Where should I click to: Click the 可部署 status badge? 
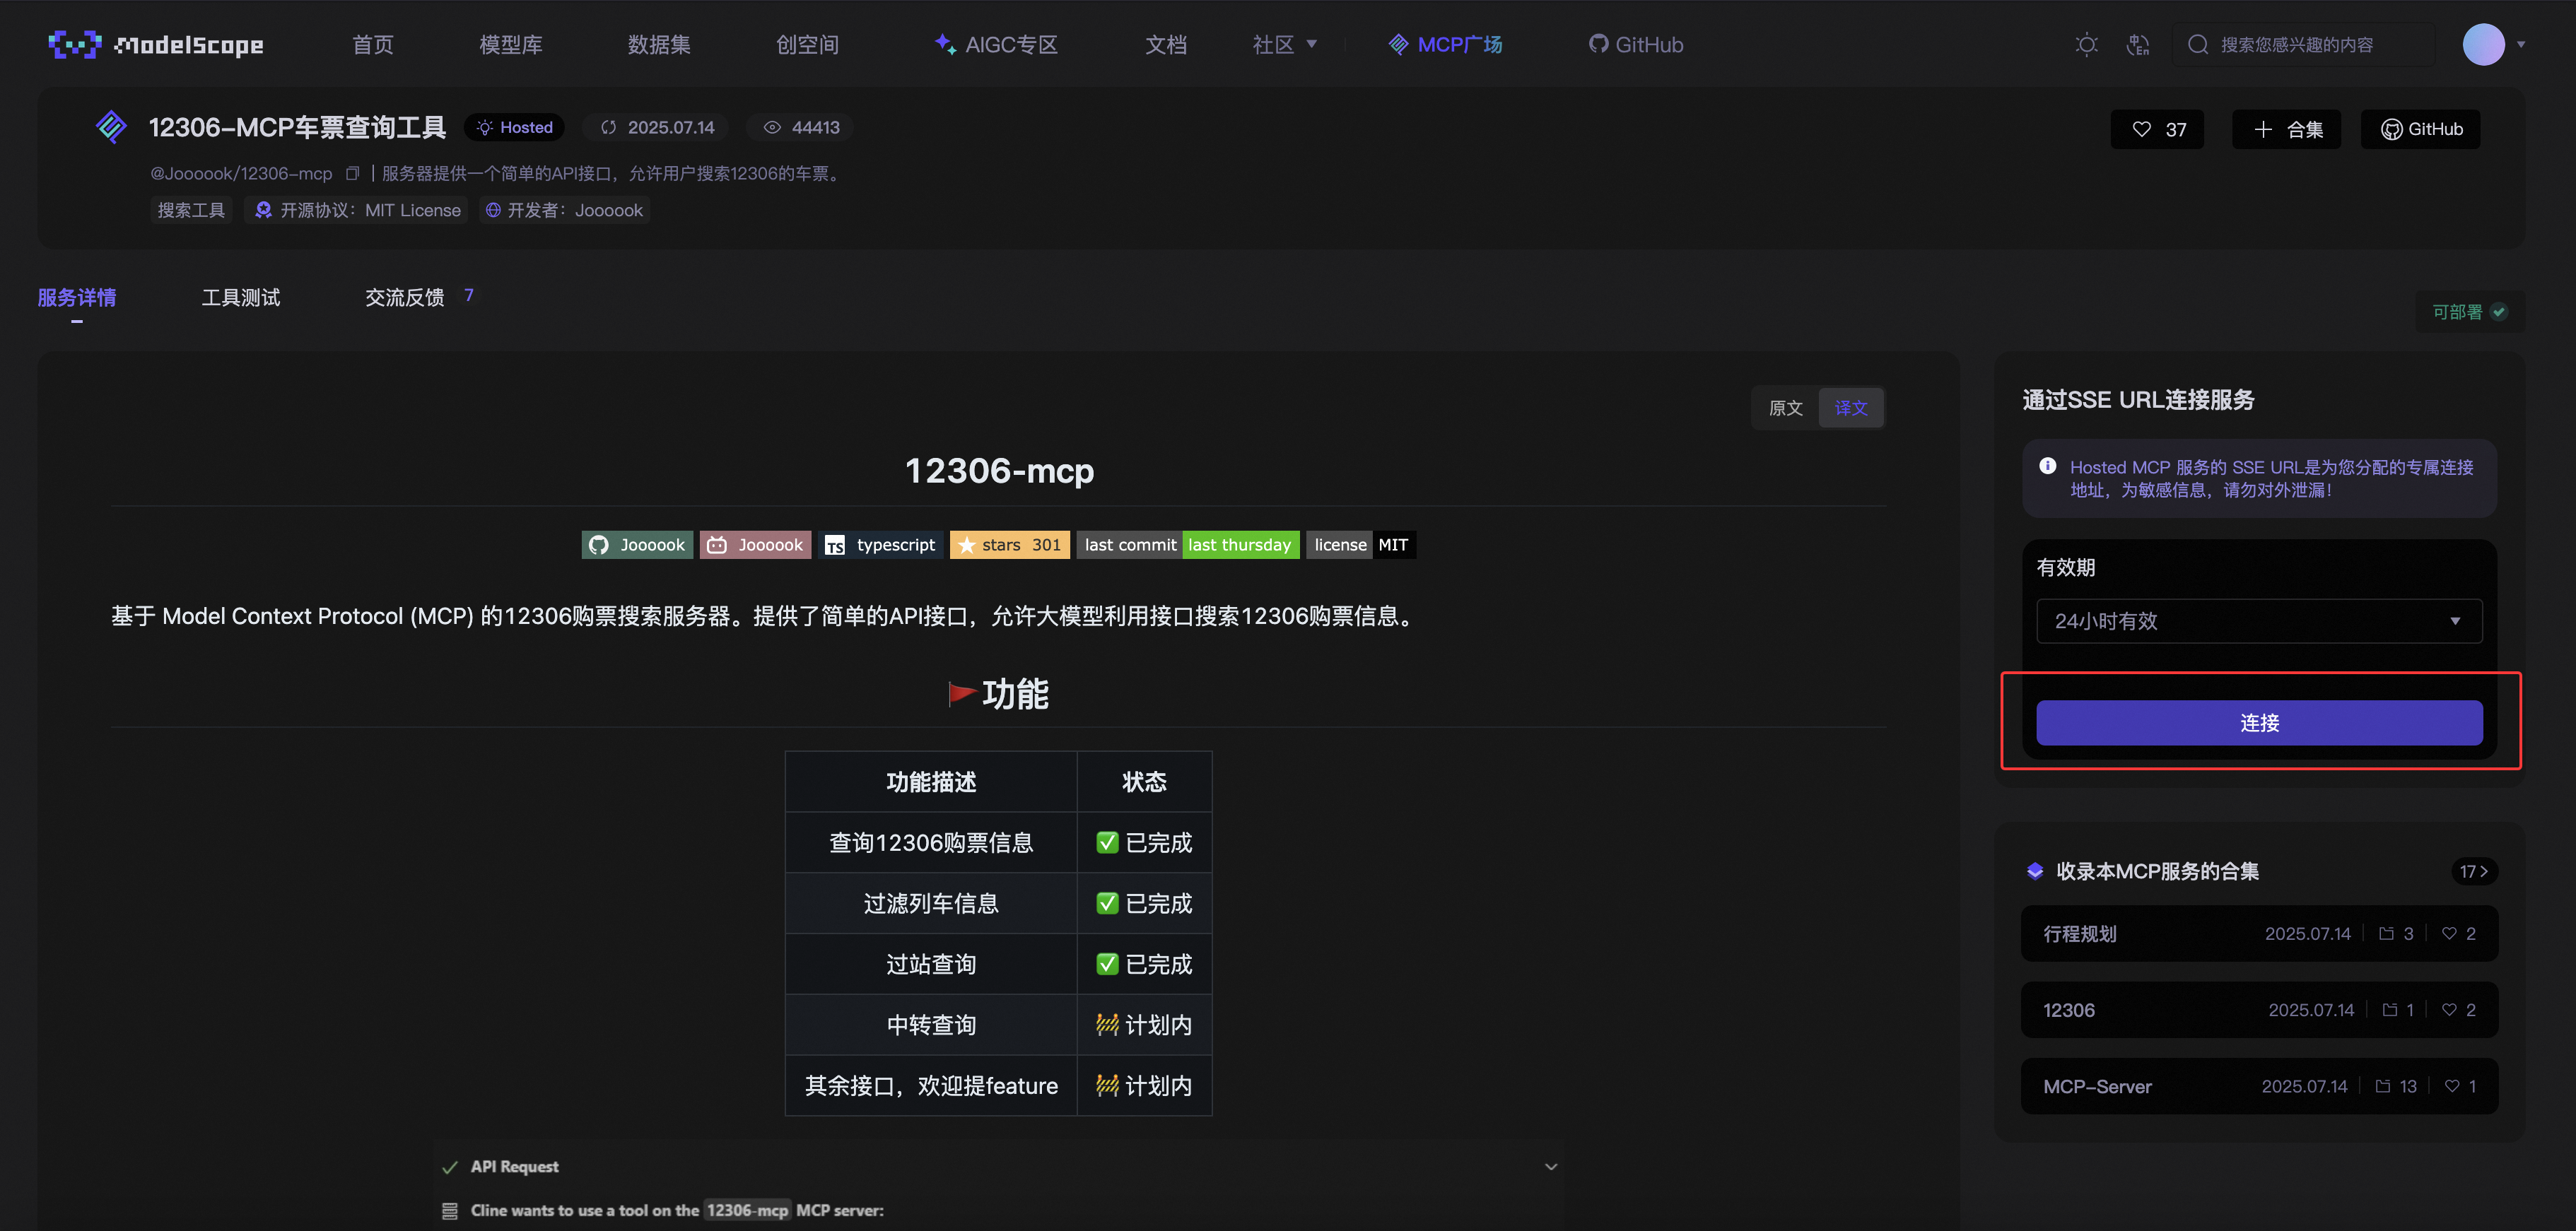[2470, 312]
